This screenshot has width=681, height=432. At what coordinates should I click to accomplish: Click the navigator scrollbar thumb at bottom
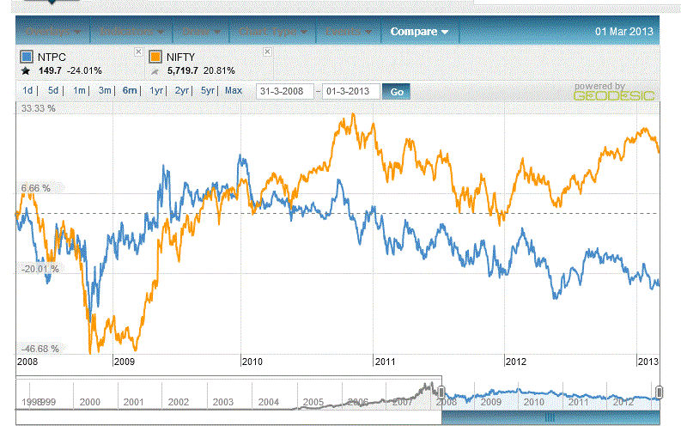550,417
